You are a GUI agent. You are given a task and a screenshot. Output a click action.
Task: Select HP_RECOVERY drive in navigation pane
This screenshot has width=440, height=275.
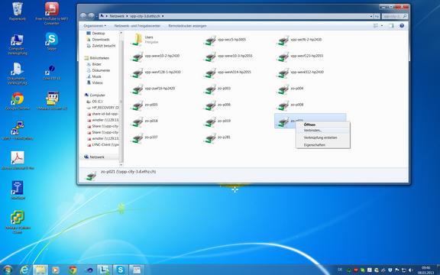point(102,108)
